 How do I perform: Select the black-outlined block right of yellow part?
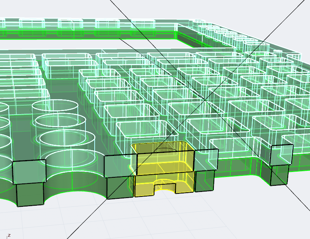click(x=207, y=160)
